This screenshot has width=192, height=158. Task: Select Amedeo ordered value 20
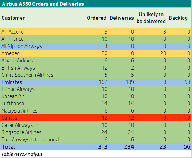tap(104, 53)
